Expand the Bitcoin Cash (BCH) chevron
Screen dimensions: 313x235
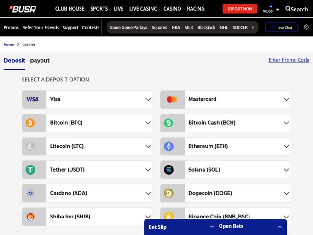(286, 123)
